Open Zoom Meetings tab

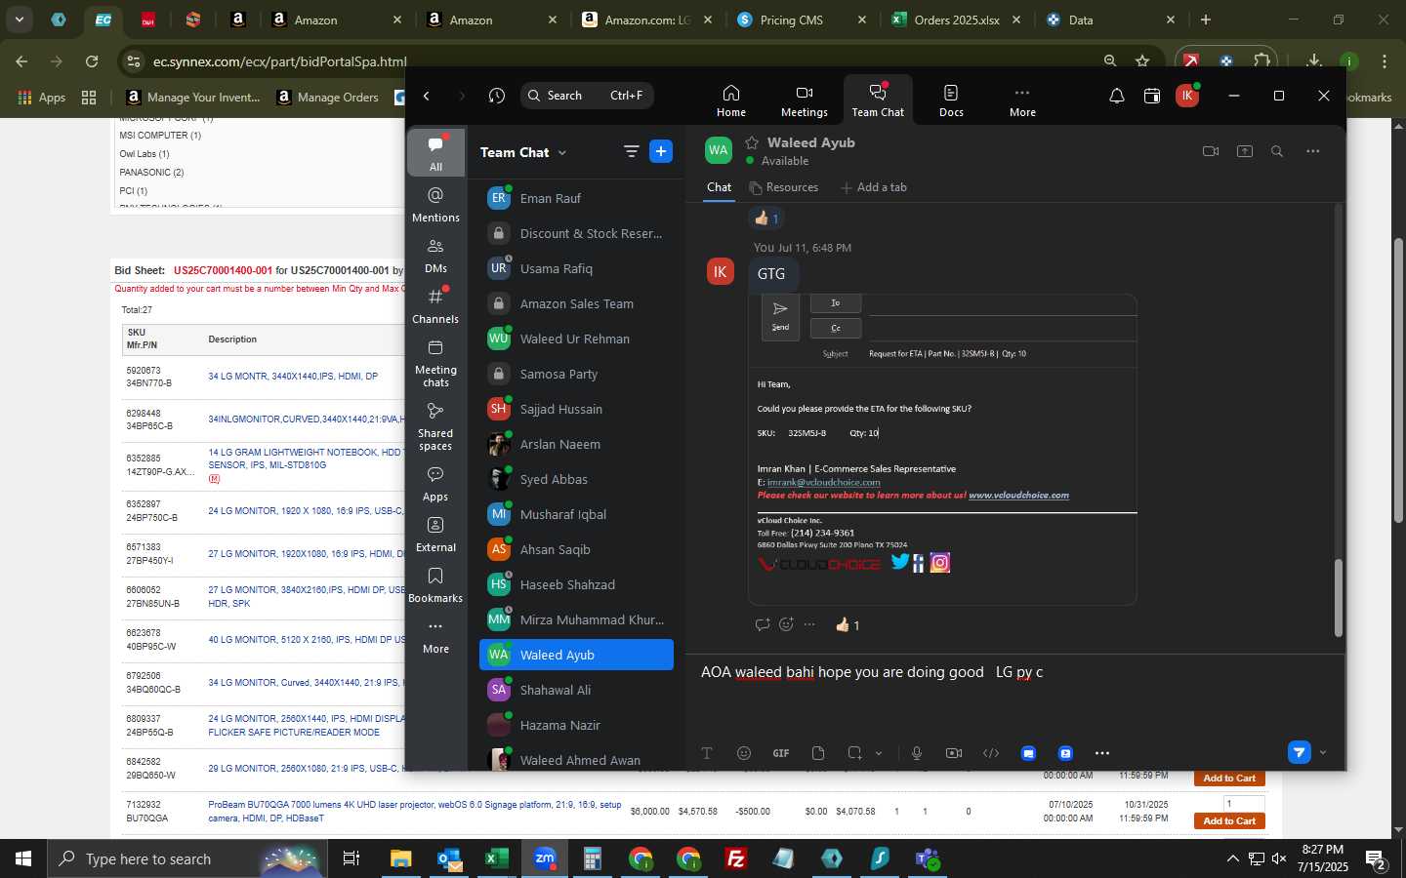click(x=804, y=100)
